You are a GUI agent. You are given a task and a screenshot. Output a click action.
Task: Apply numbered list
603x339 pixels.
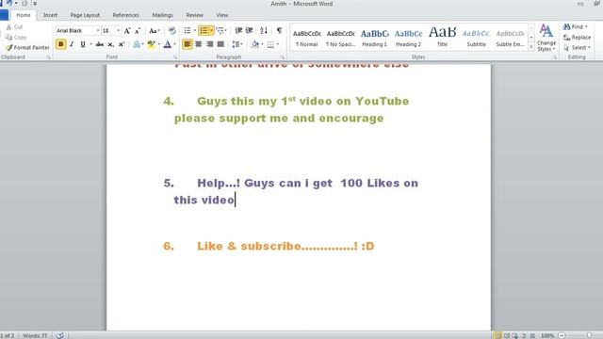[204, 30]
